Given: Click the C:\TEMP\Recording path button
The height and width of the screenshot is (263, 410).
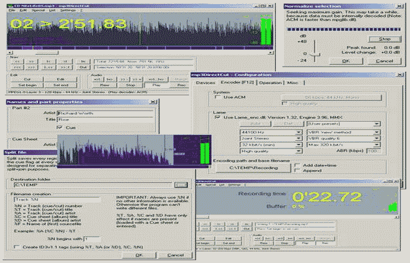Looking at the screenshot, I should click(x=250, y=168).
